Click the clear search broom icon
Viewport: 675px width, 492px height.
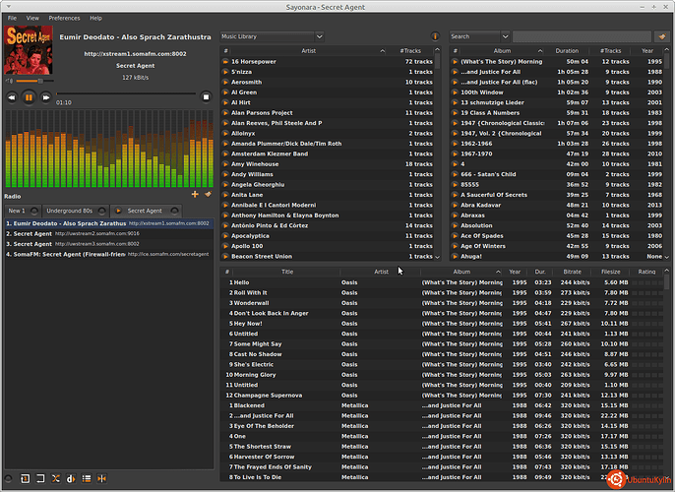(662, 36)
